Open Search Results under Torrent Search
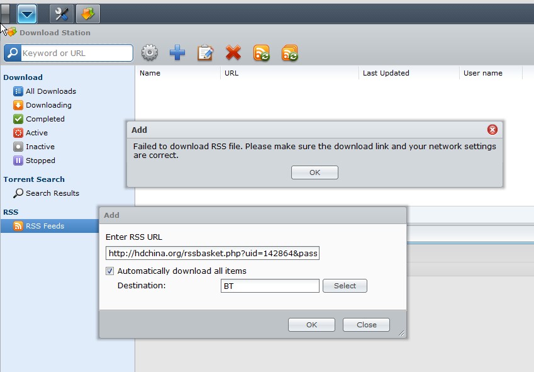Screen dimensions: 534x372 52,193
